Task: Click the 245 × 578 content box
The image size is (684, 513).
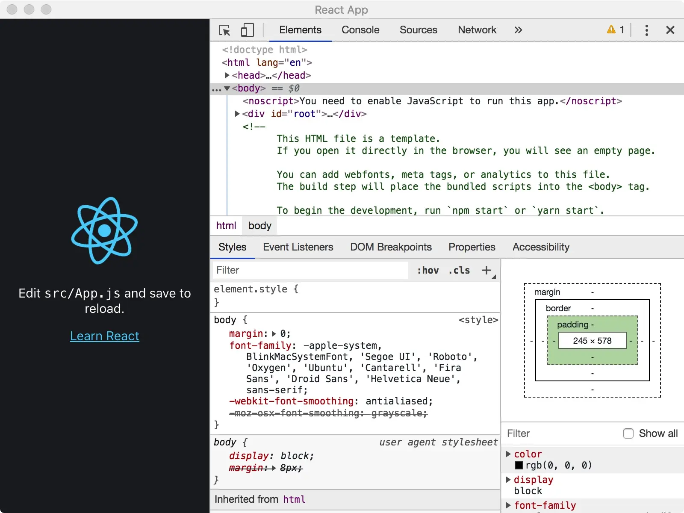Action: point(593,341)
